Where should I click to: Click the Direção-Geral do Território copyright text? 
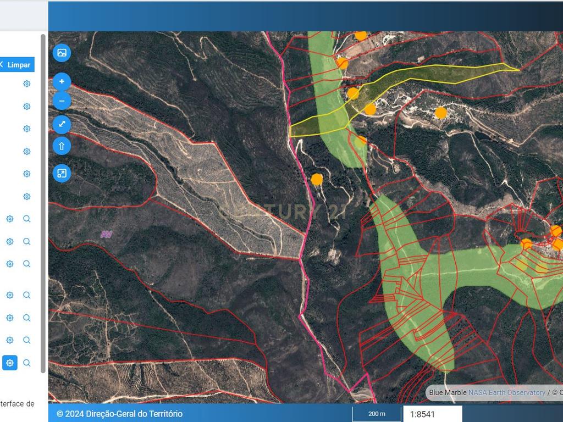tap(119, 414)
